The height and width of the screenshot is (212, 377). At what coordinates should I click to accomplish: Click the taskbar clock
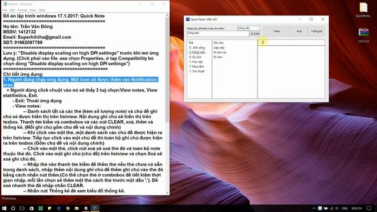tap(356, 208)
